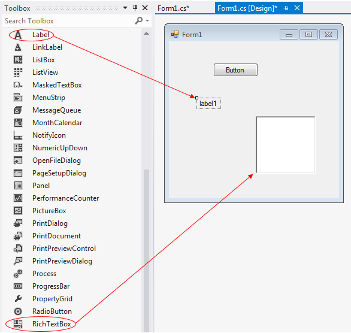
Task: Click the Toolbox scroll up arrow
Action: pyautogui.click(x=146, y=34)
